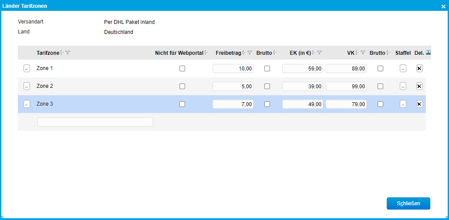Select the Zone 1 row label
449x220 pixels.
45,68
